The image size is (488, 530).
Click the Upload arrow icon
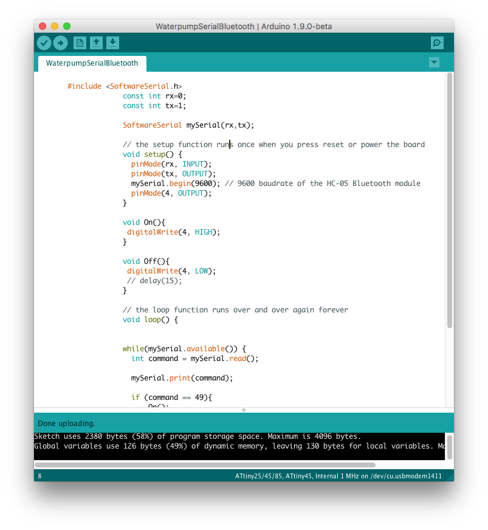pos(61,43)
